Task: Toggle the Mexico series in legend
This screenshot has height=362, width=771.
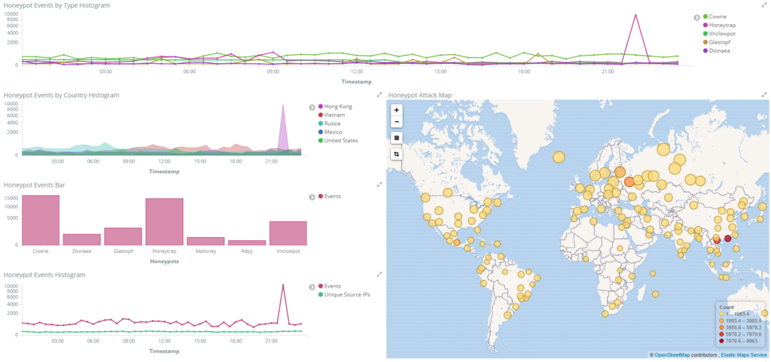Action: pyautogui.click(x=331, y=132)
